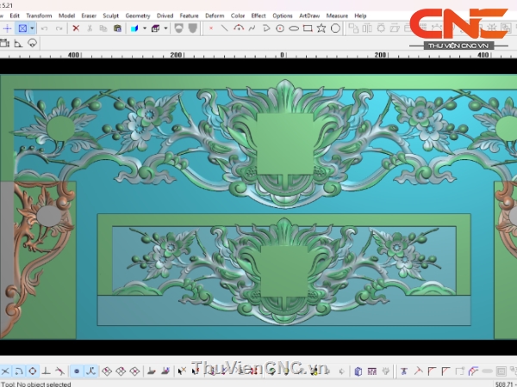The height and width of the screenshot is (387, 517).
Task: Toggle the box selection mode button
Action: click(x=23, y=28)
